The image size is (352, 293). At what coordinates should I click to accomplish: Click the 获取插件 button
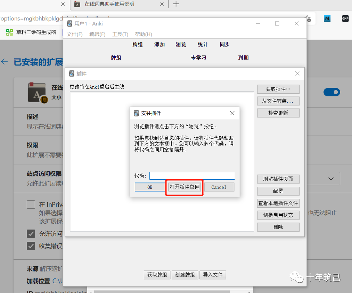point(278,89)
